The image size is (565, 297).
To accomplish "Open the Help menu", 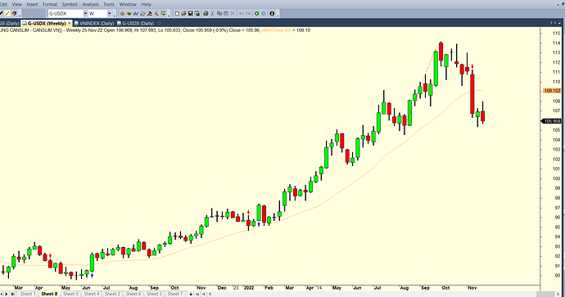I will pyautogui.click(x=146, y=4).
